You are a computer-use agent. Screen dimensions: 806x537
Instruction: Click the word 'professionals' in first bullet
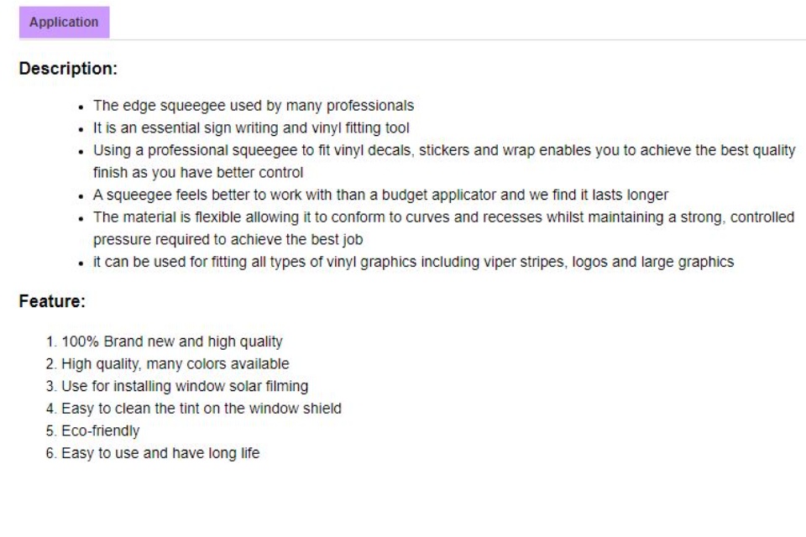click(370, 106)
